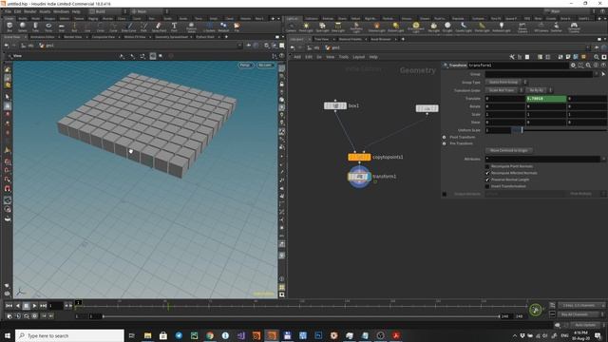Screen dimensions: 608x342
Task: Open the No cam dropdown
Action: click(266, 66)
